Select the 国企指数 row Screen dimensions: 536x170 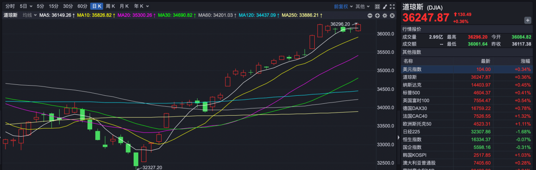pos(467,147)
